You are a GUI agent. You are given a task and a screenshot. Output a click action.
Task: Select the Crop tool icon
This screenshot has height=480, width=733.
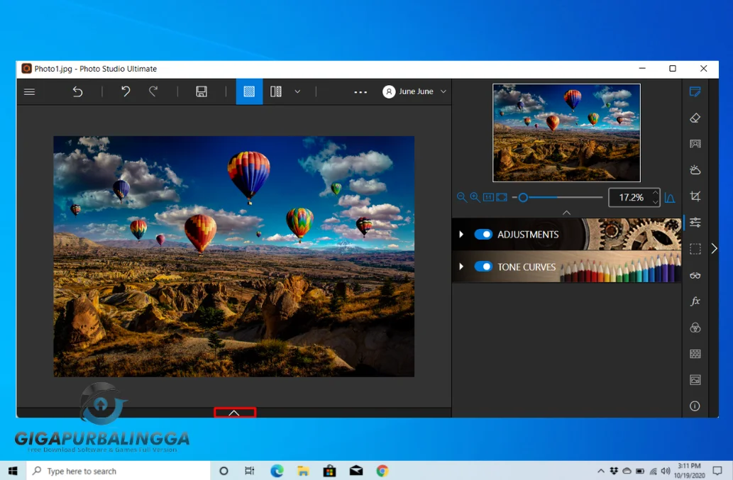click(x=695, y=196)
